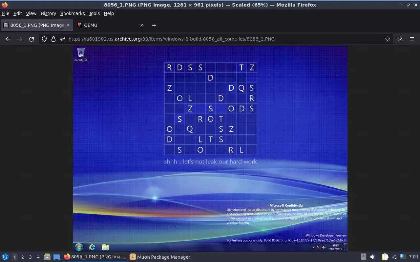The height and width of the screenshot is (262, 420).
Task: Open the Firefox hamburger application menu
Action: [x=412, y=39]
